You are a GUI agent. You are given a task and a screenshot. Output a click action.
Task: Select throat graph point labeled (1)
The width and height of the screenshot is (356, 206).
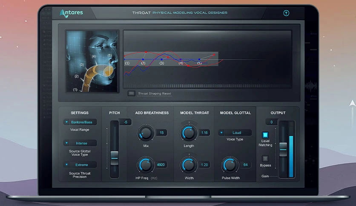click(x=124, y=60)
